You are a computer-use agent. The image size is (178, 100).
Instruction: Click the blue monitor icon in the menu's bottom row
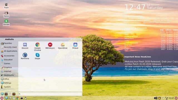point(2,94)
